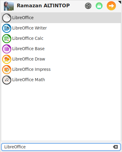Viewport: 122px width, 152px height.
Task: Select the highlighted LibreOffice entry label
Action: [x=23, y=18]
